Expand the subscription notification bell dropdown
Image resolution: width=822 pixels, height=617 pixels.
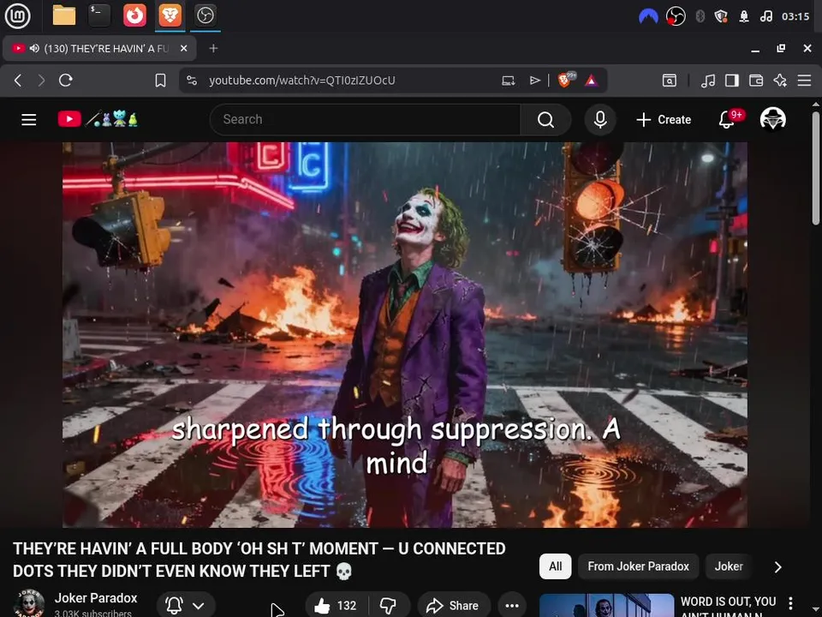[x=186, y=606]
